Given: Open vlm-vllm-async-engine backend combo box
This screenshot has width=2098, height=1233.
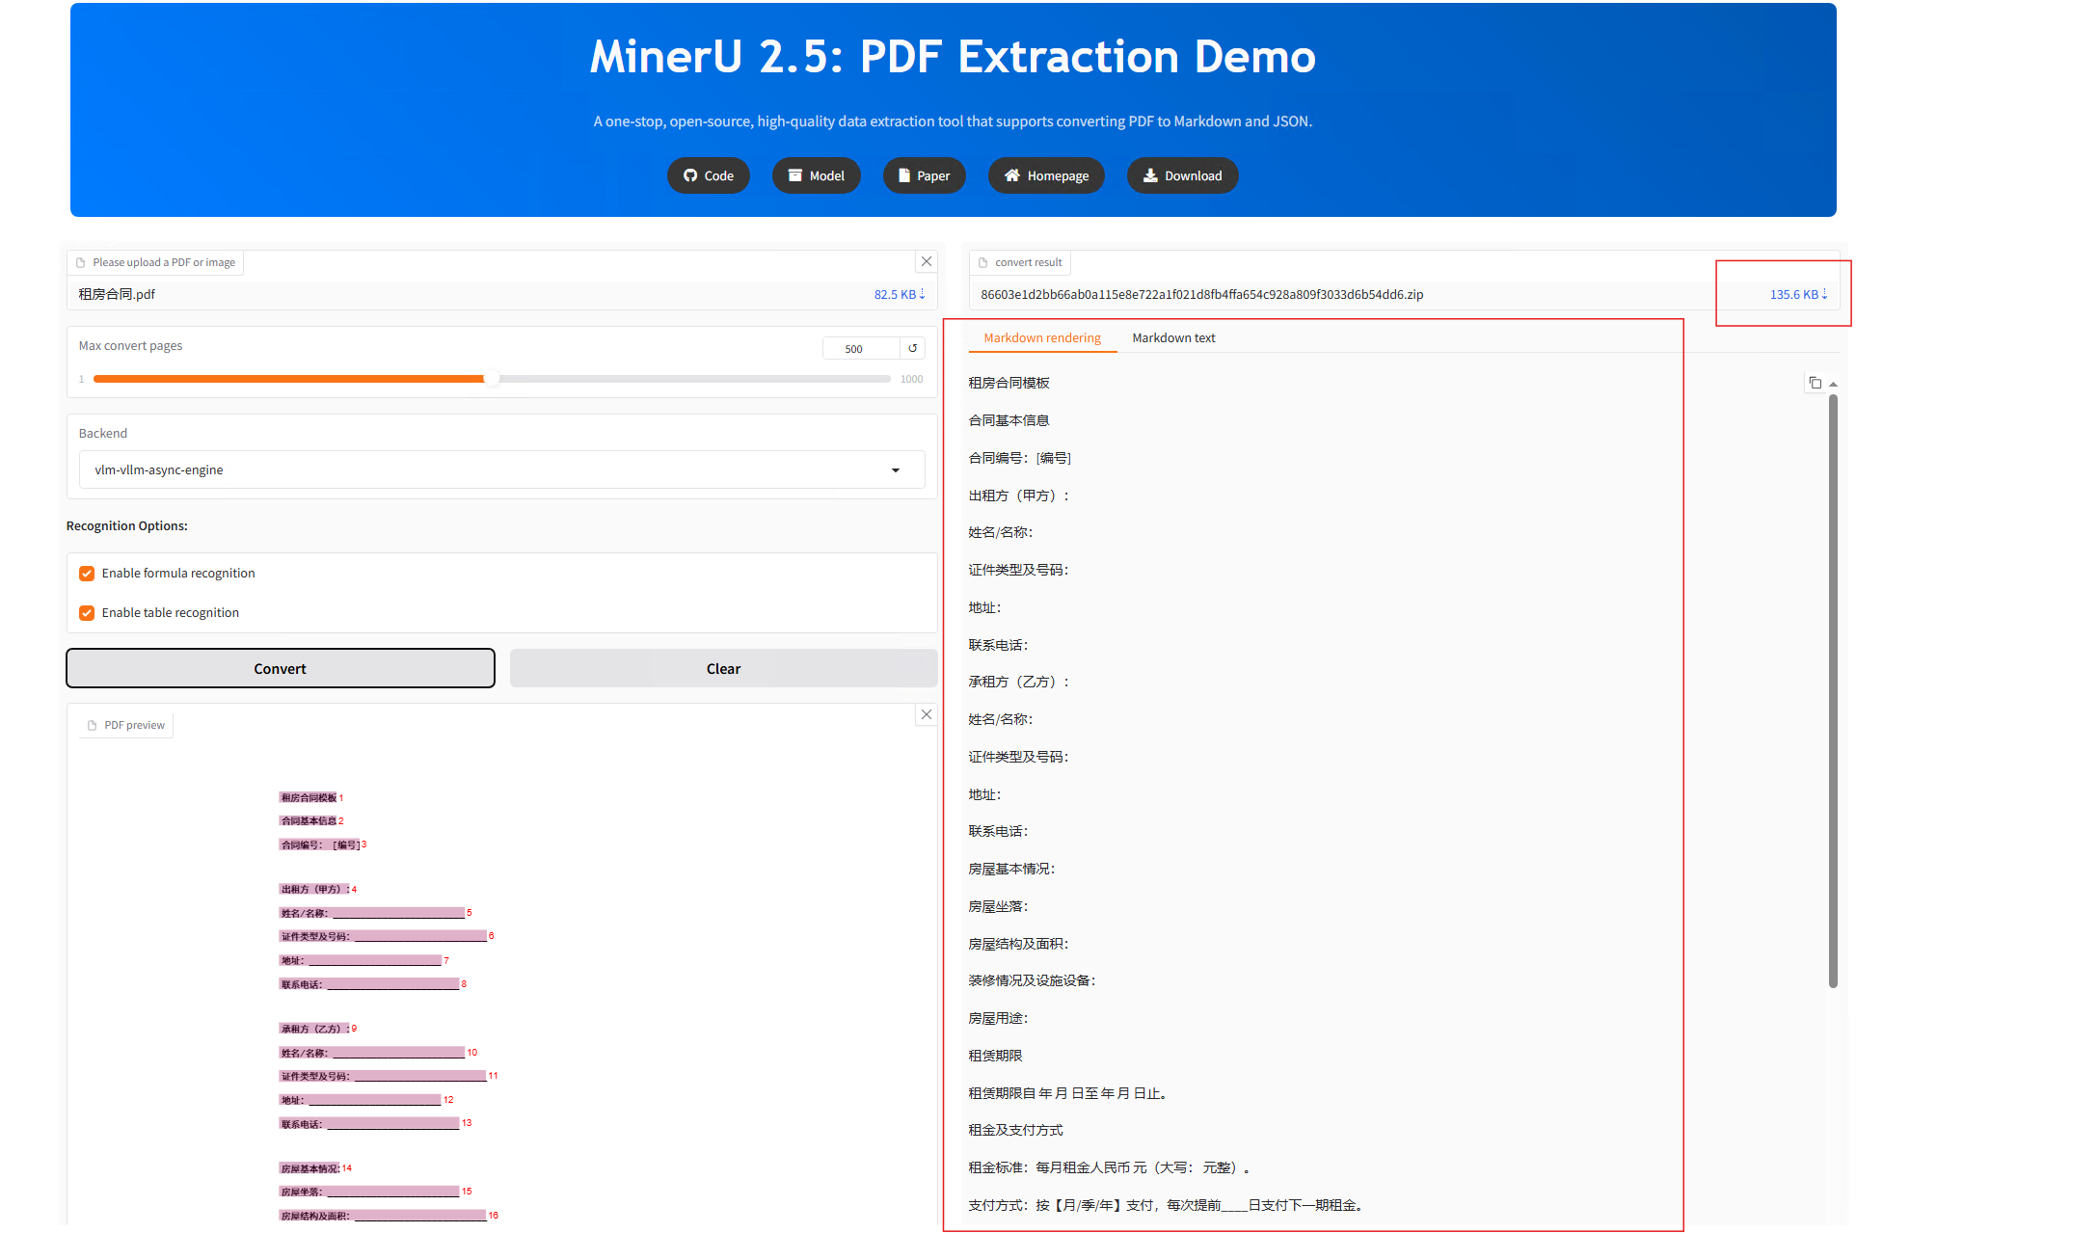Looking at the screenshot, I should click(x=482, y=470).
